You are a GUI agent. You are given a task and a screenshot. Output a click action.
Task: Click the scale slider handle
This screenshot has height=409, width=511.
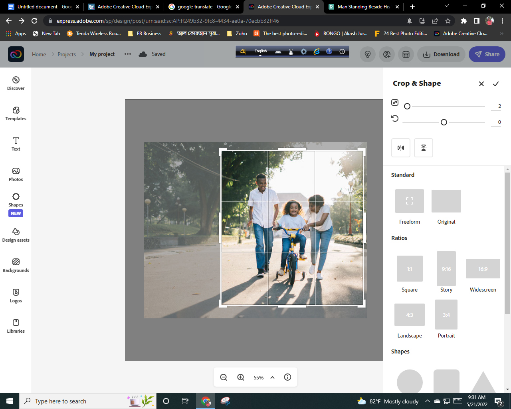[x=407, y=106]
